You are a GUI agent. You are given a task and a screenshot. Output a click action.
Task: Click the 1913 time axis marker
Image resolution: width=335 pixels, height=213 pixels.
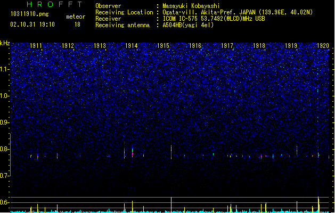tap(100, 46)
